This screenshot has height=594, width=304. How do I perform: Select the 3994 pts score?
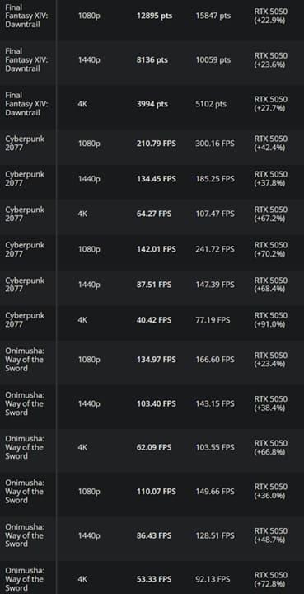[152, 104]
